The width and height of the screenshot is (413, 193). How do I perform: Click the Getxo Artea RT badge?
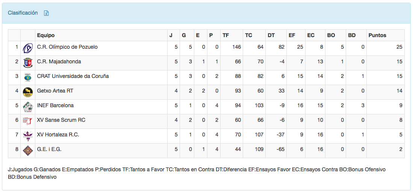coord(28,92)
